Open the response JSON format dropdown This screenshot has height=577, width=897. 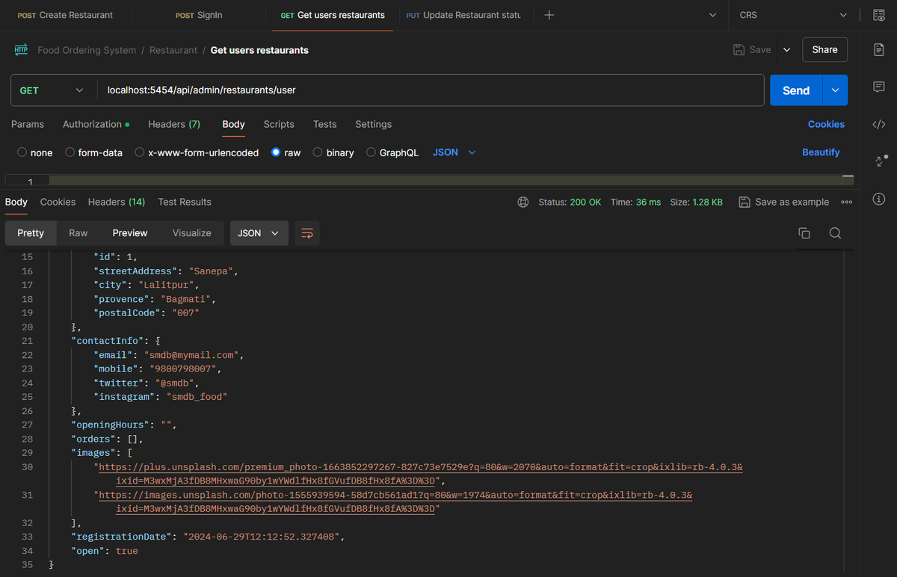click(259, 233)
